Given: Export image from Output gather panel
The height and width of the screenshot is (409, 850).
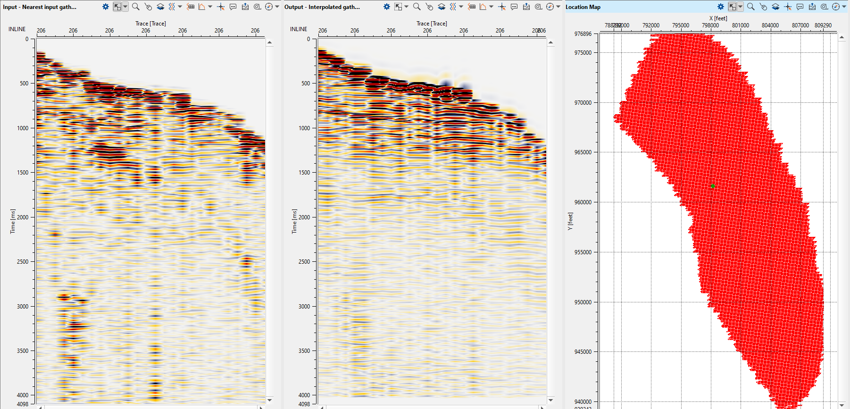Looking at the screenshot, I should (x=526, y=7).
